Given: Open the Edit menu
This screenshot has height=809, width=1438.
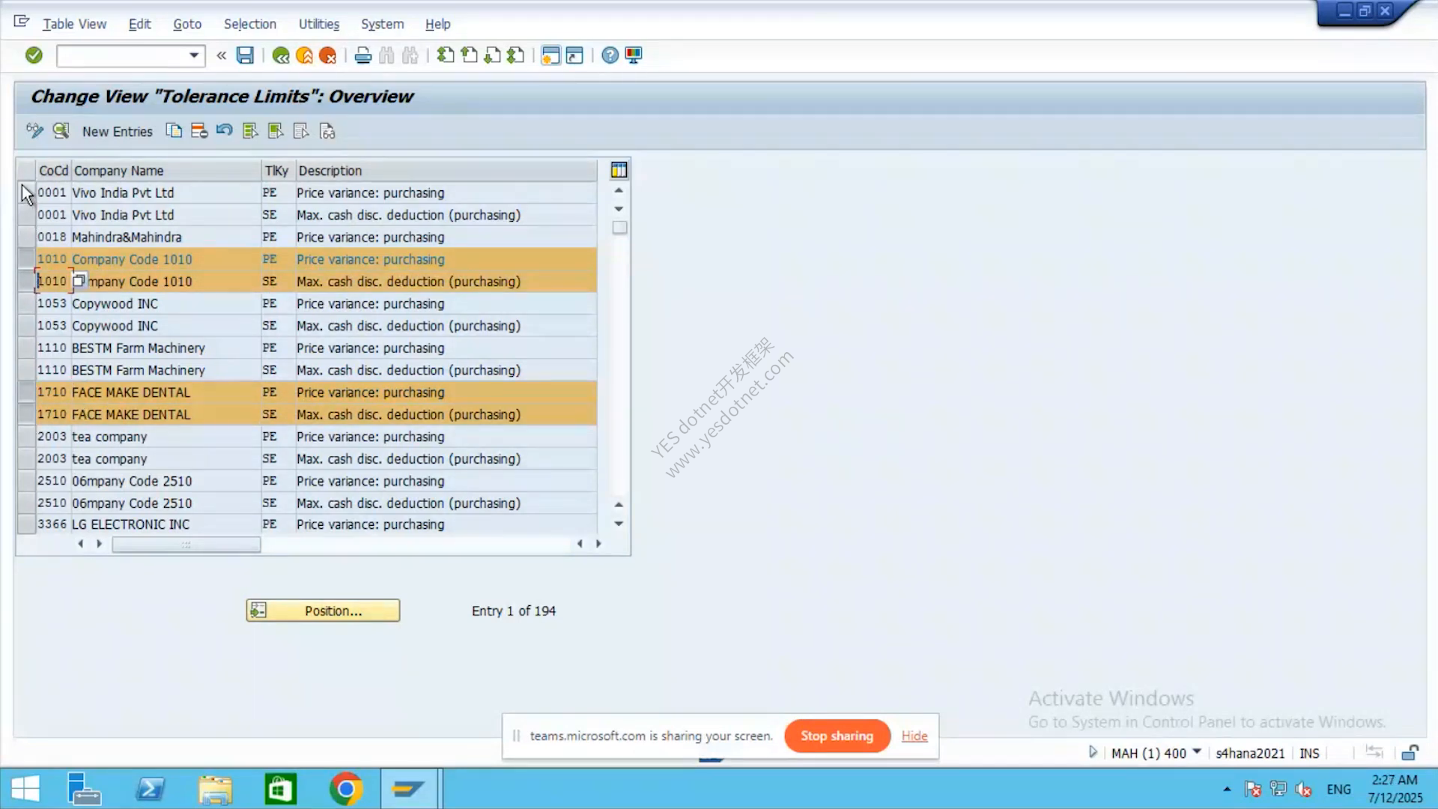Looking at the screenshot, I should (x=139, y=24).
